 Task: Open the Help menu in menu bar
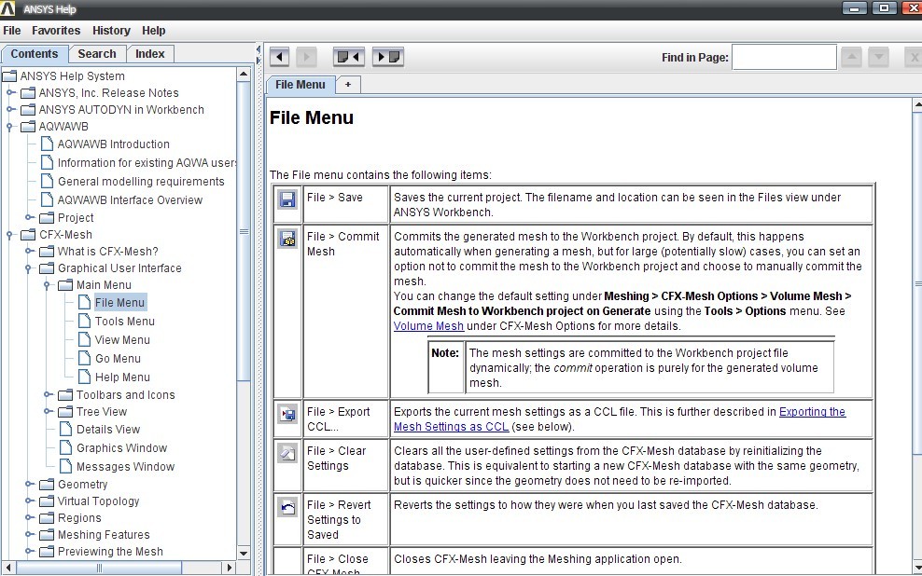click(x=153, y=31)
